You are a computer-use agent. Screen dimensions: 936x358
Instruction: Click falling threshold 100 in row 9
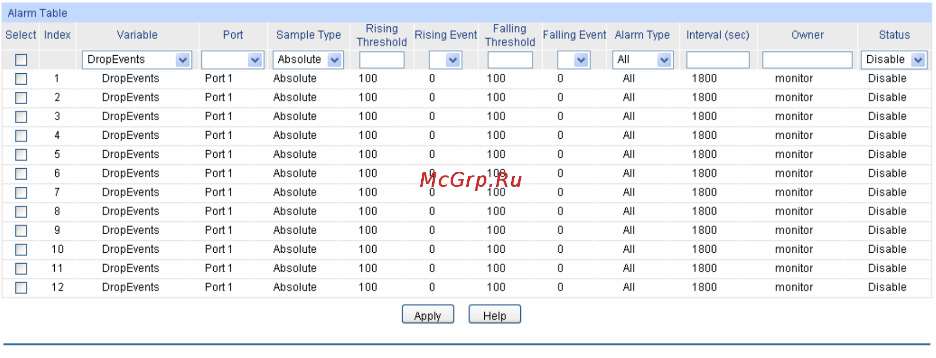[x=496, y=231]
